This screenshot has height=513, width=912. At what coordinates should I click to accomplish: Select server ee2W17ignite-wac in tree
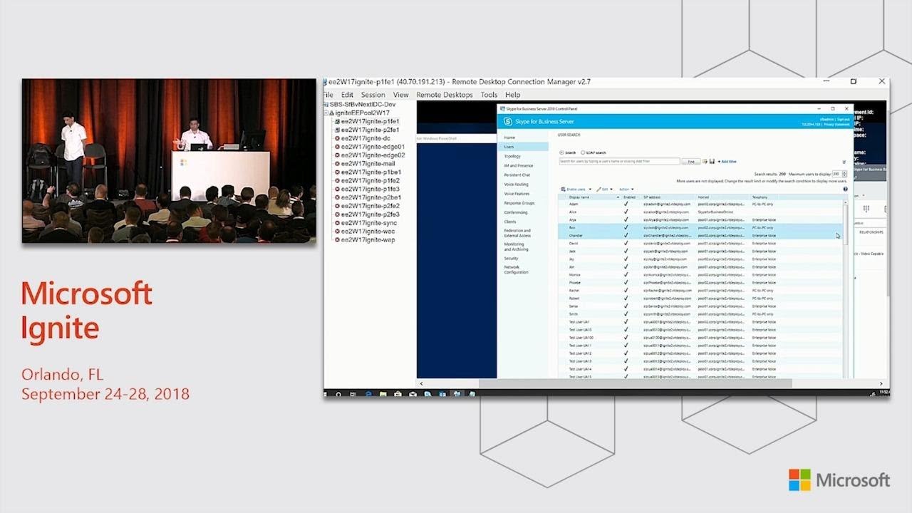[x=368, y=232]
